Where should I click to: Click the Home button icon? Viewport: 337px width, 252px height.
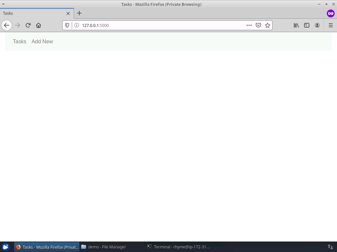pyautogui.click(x=39, y=25)
